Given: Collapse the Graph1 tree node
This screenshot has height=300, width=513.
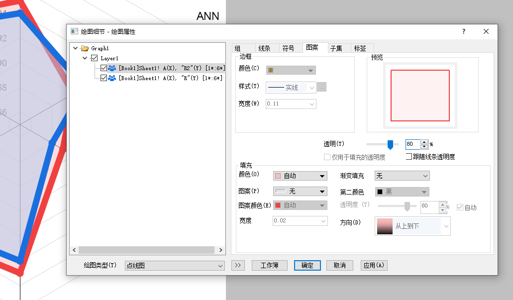Looking at the screenshot, I should coord(76,48).
